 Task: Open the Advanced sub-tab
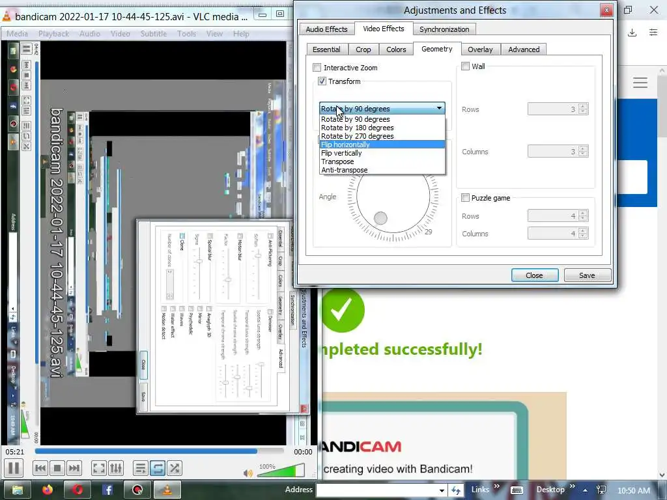[524, 49]
